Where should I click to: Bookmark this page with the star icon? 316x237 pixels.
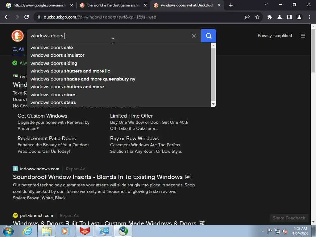[257, 17]
